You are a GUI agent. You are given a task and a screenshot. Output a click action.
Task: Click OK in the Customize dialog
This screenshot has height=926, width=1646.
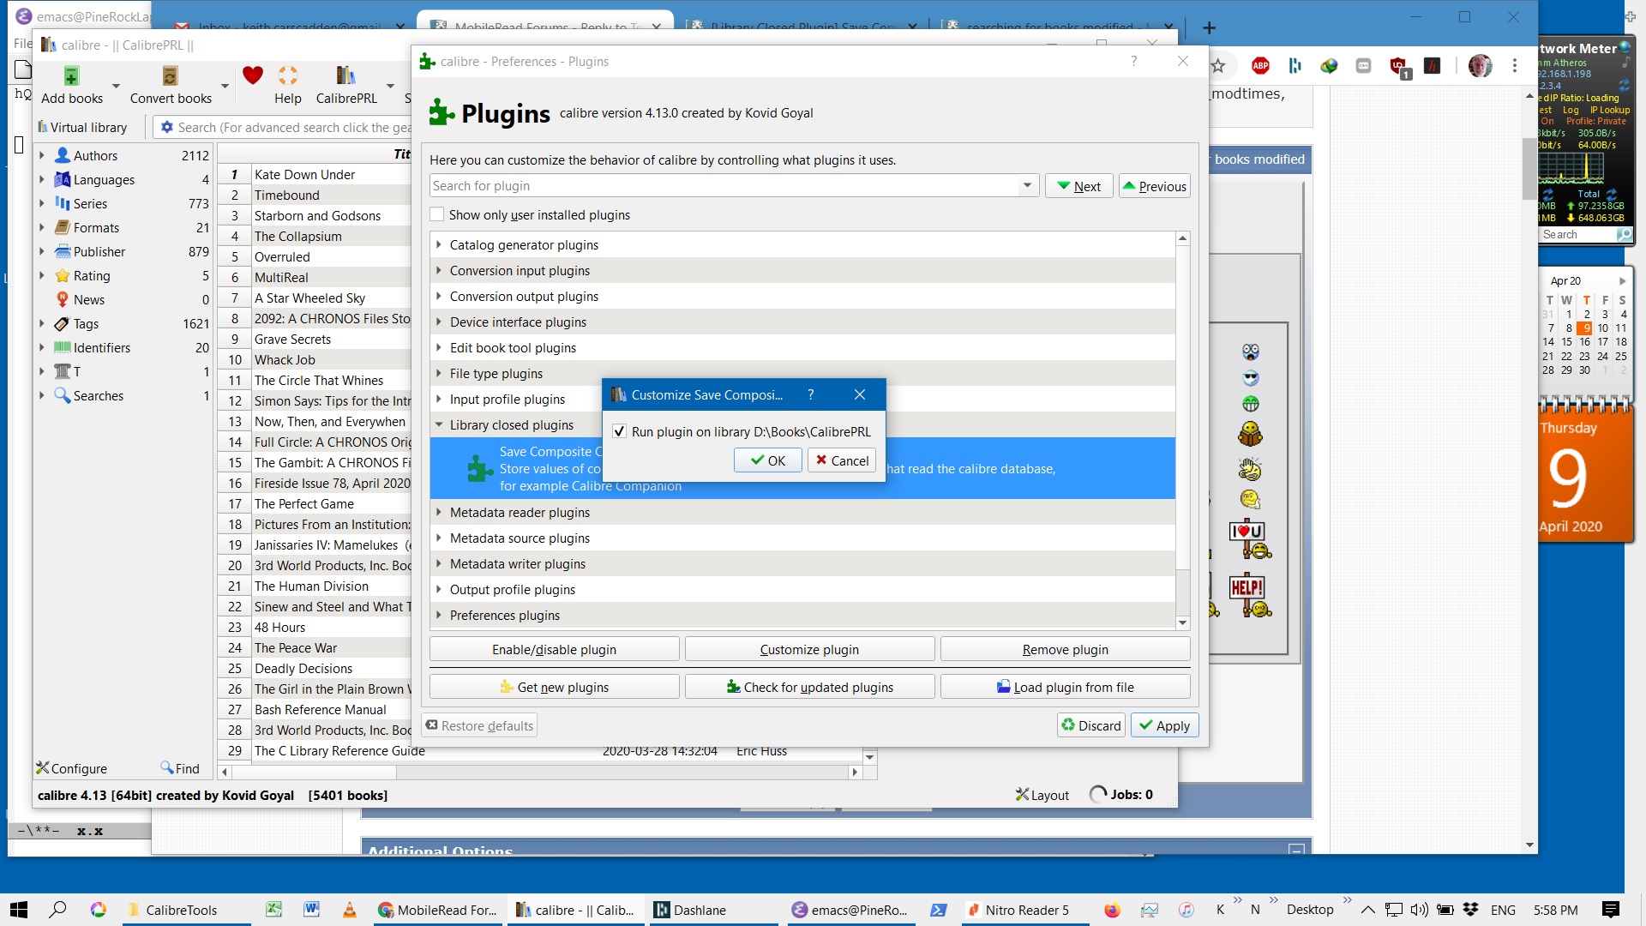tap(768, 460)
